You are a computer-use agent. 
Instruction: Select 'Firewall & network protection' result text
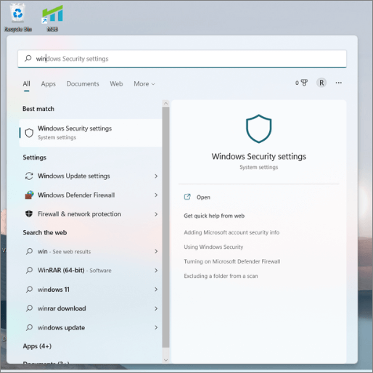coord(79,214)
